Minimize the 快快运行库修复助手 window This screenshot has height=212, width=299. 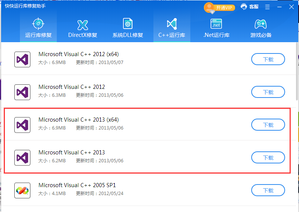(x=279, y=7)
